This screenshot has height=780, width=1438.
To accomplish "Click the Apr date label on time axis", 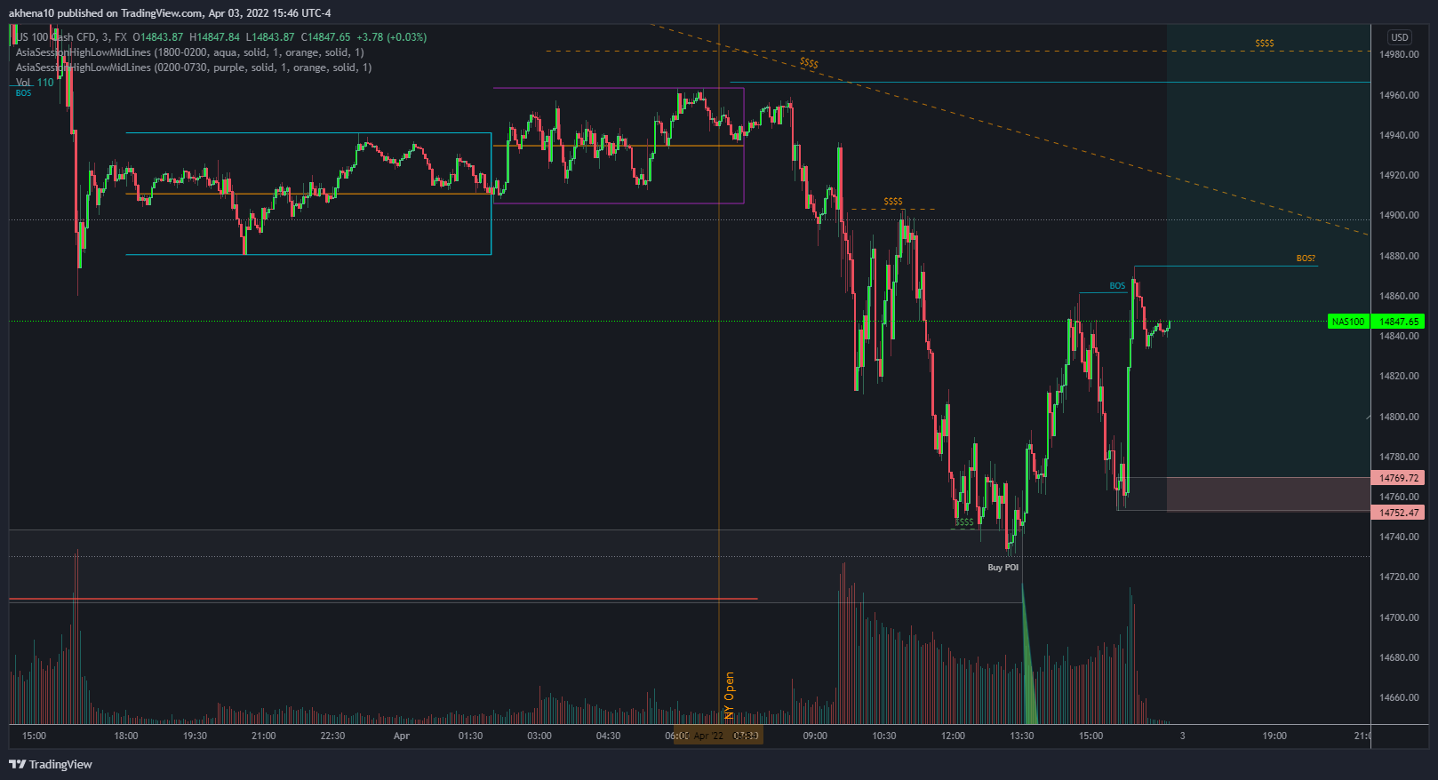I will [402, 736].
